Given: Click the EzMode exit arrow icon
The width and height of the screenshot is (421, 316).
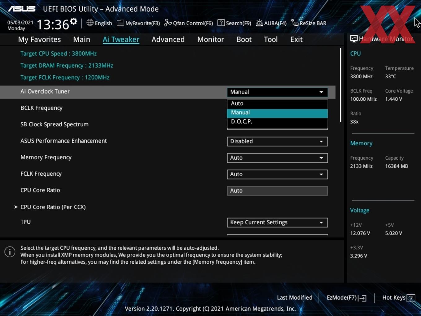Looking at the screenshot, I should (362, 298).
